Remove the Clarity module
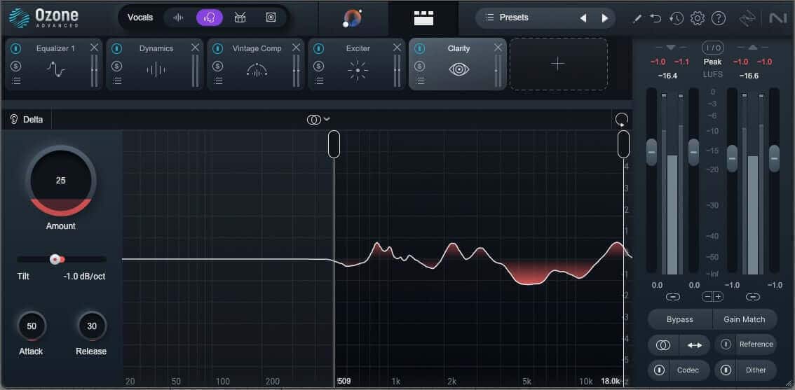 [x=498, y=47]
